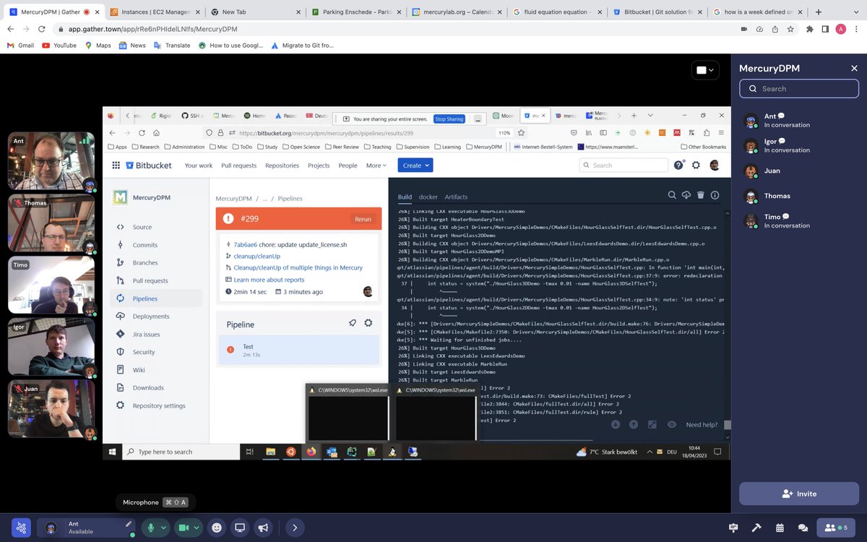Select the failed Test pipeline step
Image resolution: width=867 pixels, height=542 pixels.
pyautogui.click(x=299, y=350)
